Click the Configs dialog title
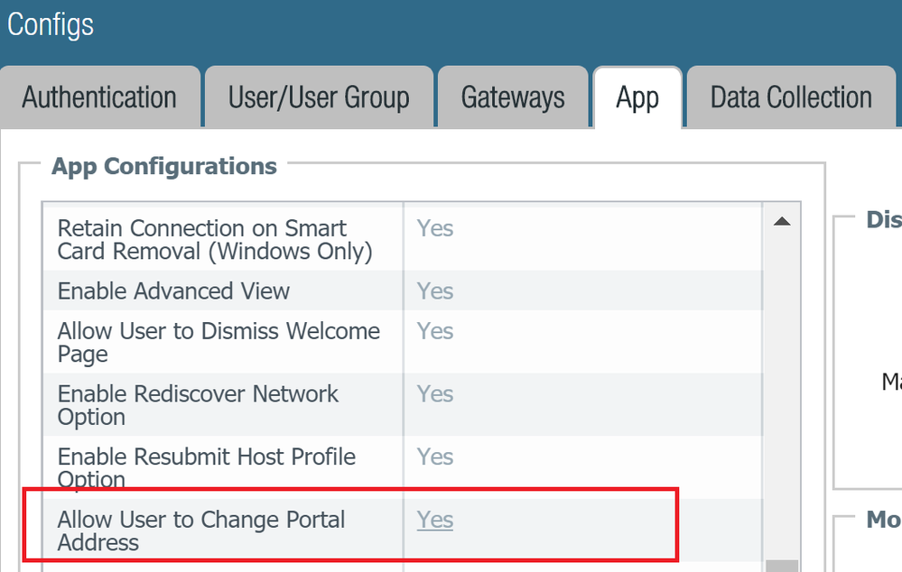Viewport: 902px width, 572px height. click(x=51, y=24)
